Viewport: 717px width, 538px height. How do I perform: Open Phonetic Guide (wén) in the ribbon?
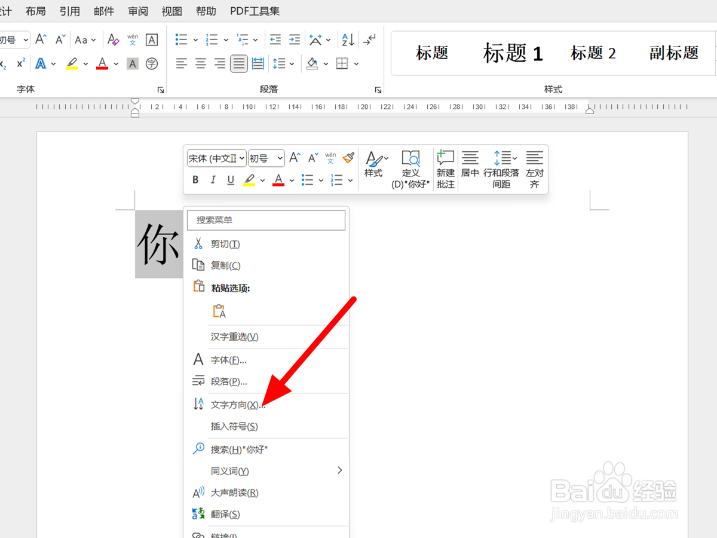tap(133, 39)
